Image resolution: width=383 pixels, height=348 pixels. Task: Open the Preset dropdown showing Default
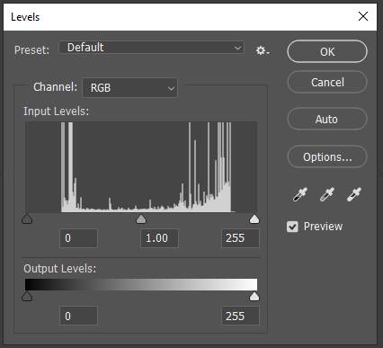point(151,48)
